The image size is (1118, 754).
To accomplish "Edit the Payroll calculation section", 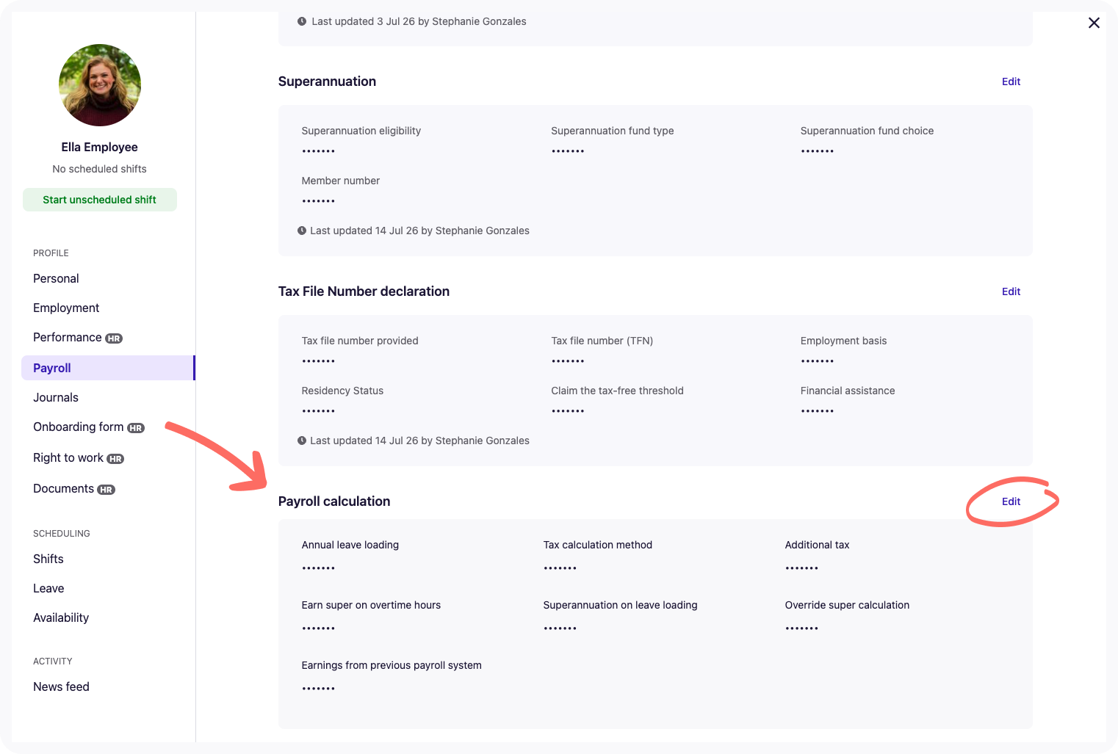I will click(x=1011, y=501).
